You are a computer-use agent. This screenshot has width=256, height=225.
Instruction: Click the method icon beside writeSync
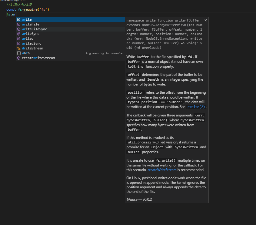[19, 34]
